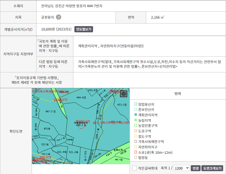The image size is (226, 174).
Task: Click the 2,166 ㎡ area value
Action: click(x=157, y=17)
